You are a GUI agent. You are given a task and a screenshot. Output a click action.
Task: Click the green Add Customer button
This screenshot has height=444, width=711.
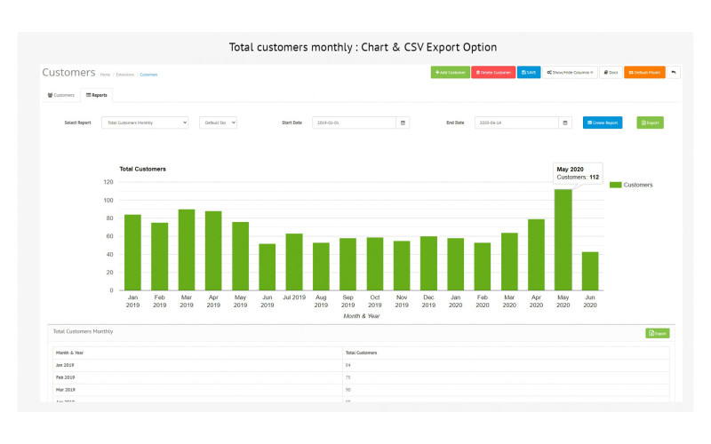pos(451,73)
